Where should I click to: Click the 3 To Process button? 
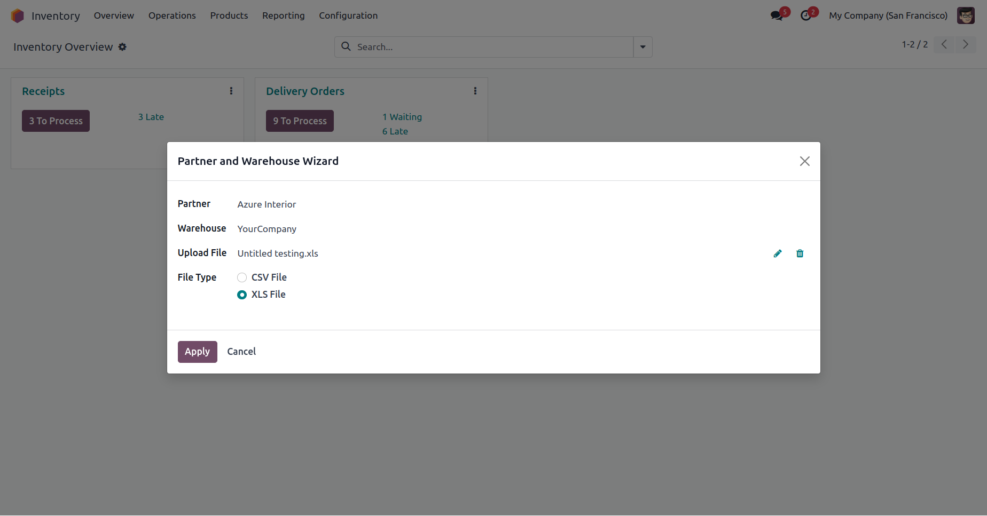56,121
